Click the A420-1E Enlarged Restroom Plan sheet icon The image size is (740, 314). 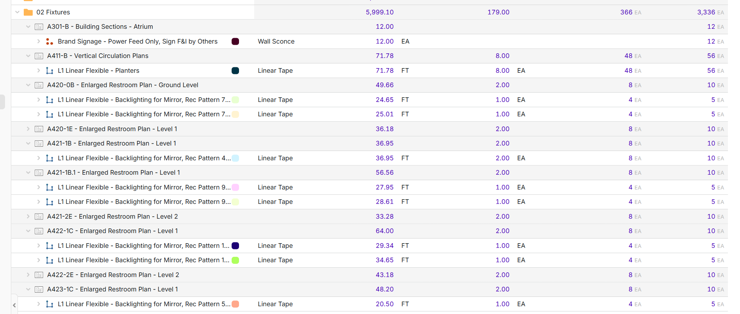(x=39, y=129)
